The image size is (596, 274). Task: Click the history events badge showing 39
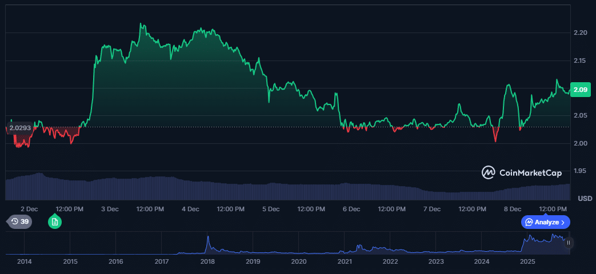[x=19, y=221]
